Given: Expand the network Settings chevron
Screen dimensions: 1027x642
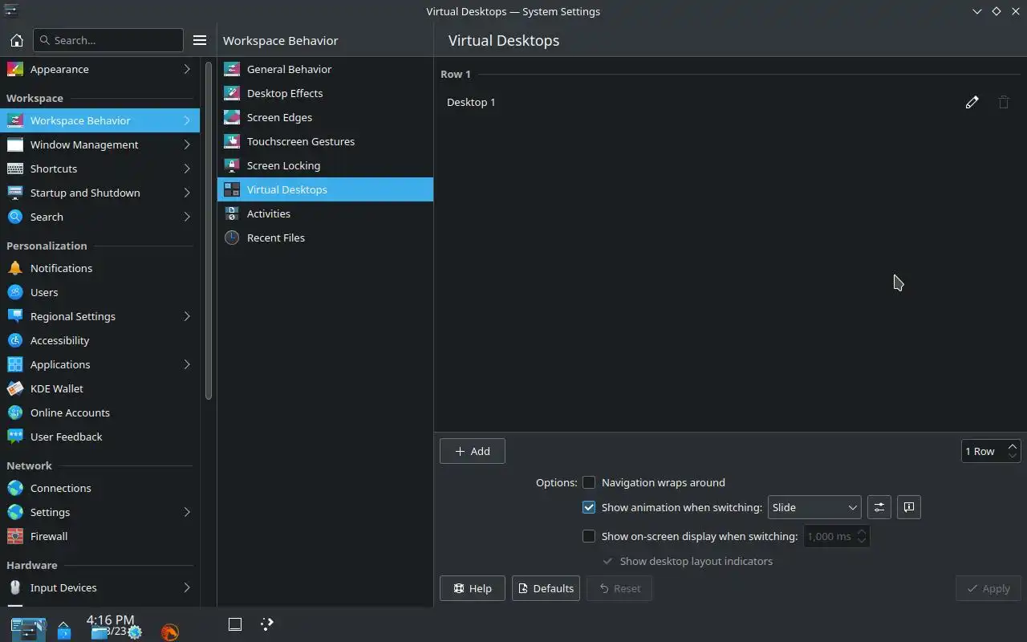Looking at the screenshot, I should pyautogui.click(x=187, y=512).
